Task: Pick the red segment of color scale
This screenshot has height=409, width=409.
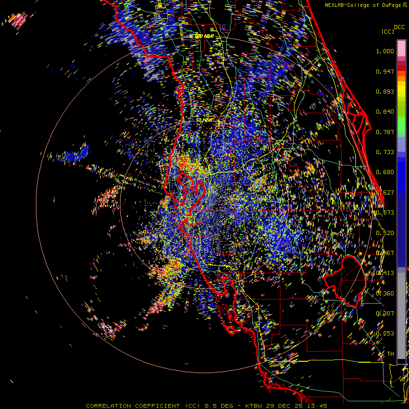Action: (x=401, y=68)
